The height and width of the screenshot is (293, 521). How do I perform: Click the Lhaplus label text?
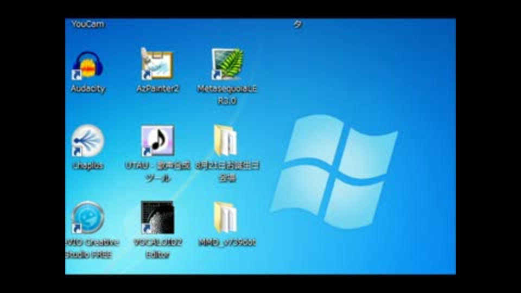tap(88, 165)
